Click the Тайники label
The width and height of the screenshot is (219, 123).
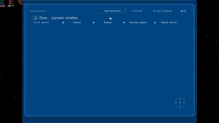tap(77, 23)
